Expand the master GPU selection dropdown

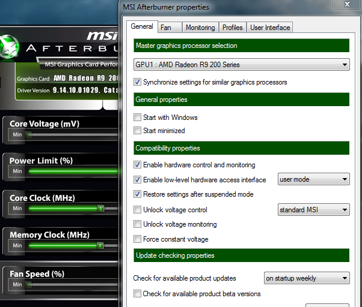pyautogui.click(x=242, y=64)
